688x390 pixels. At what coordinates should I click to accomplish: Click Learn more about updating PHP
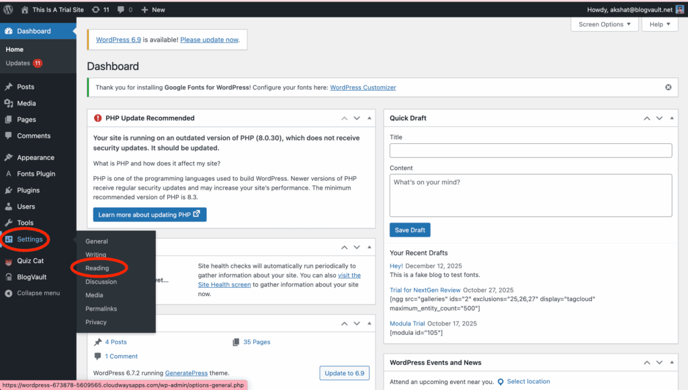[x=150, y=214]
